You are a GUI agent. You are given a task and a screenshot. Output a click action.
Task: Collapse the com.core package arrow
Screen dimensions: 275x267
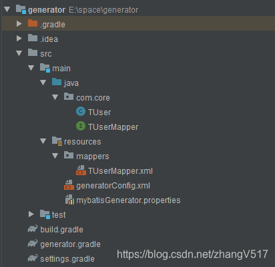[x=55, y=97]
